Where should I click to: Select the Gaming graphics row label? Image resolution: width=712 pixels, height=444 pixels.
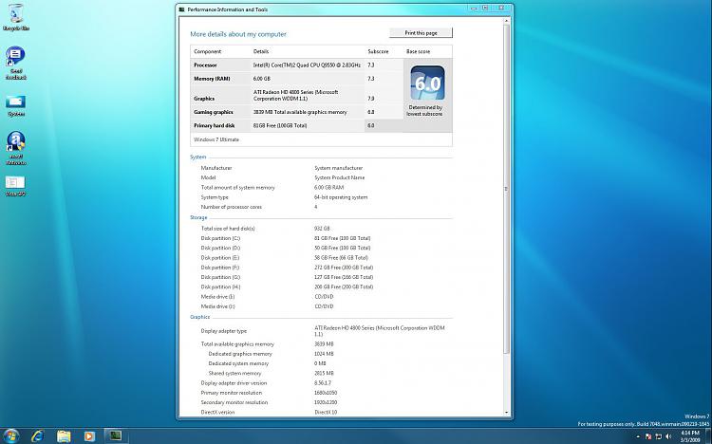tap(214, 112)
